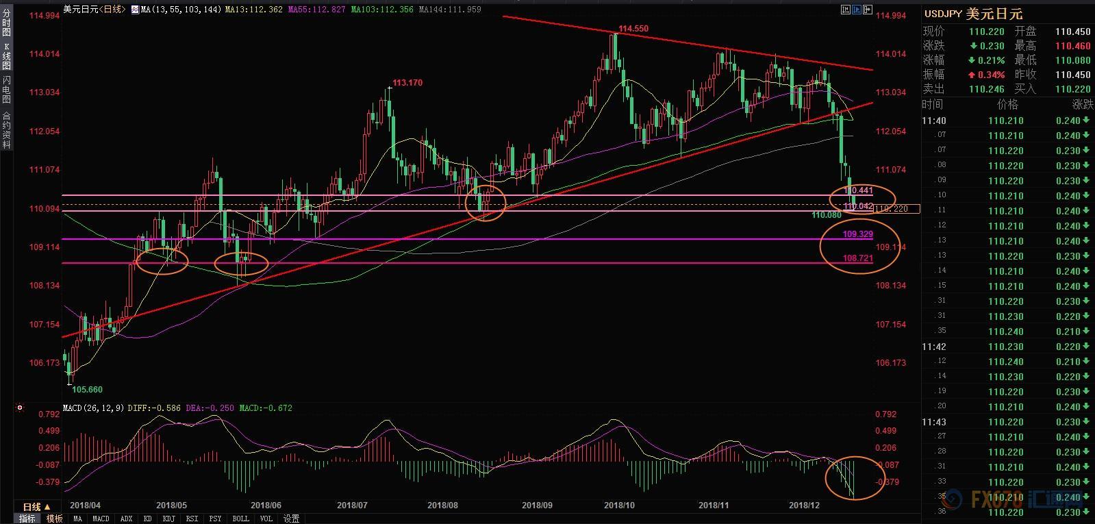Apply the MACD indicator button

point(101,519)
